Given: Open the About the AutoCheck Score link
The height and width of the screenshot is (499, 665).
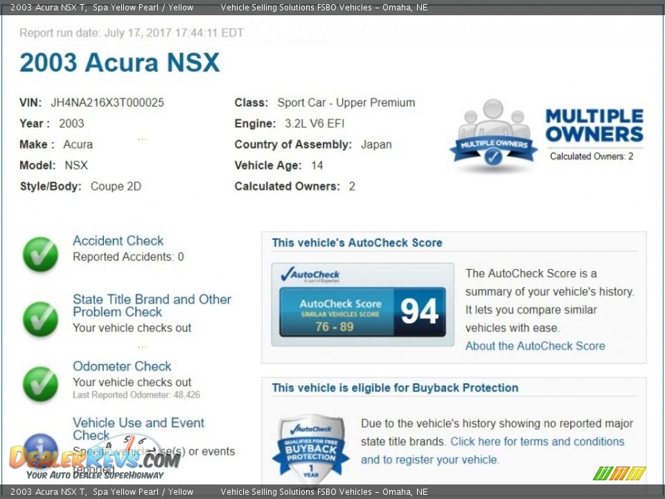Looking at the screenshot, I should [535, 346].
